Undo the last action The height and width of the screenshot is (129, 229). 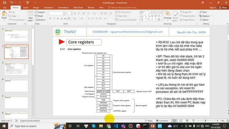tap(12, 3)
